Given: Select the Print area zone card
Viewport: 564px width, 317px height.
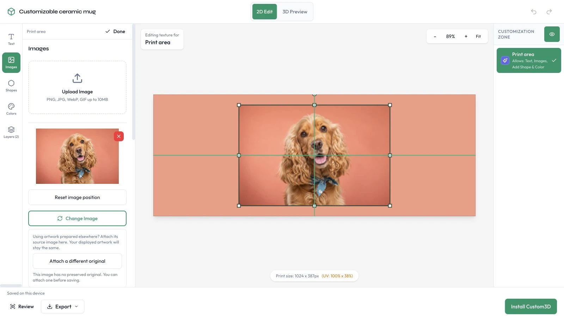Looking at the screenshot, I should 529,61.
